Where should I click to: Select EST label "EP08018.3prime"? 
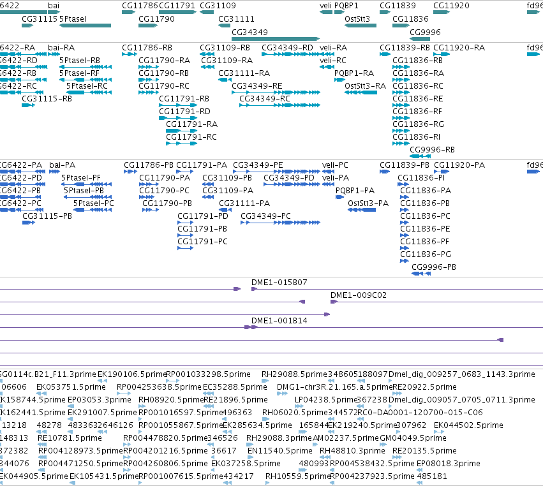448,464
